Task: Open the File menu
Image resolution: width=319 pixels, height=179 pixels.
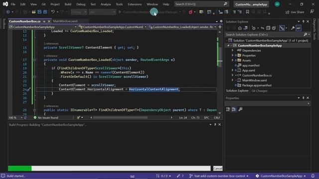Action: click(x=13, y=4)
